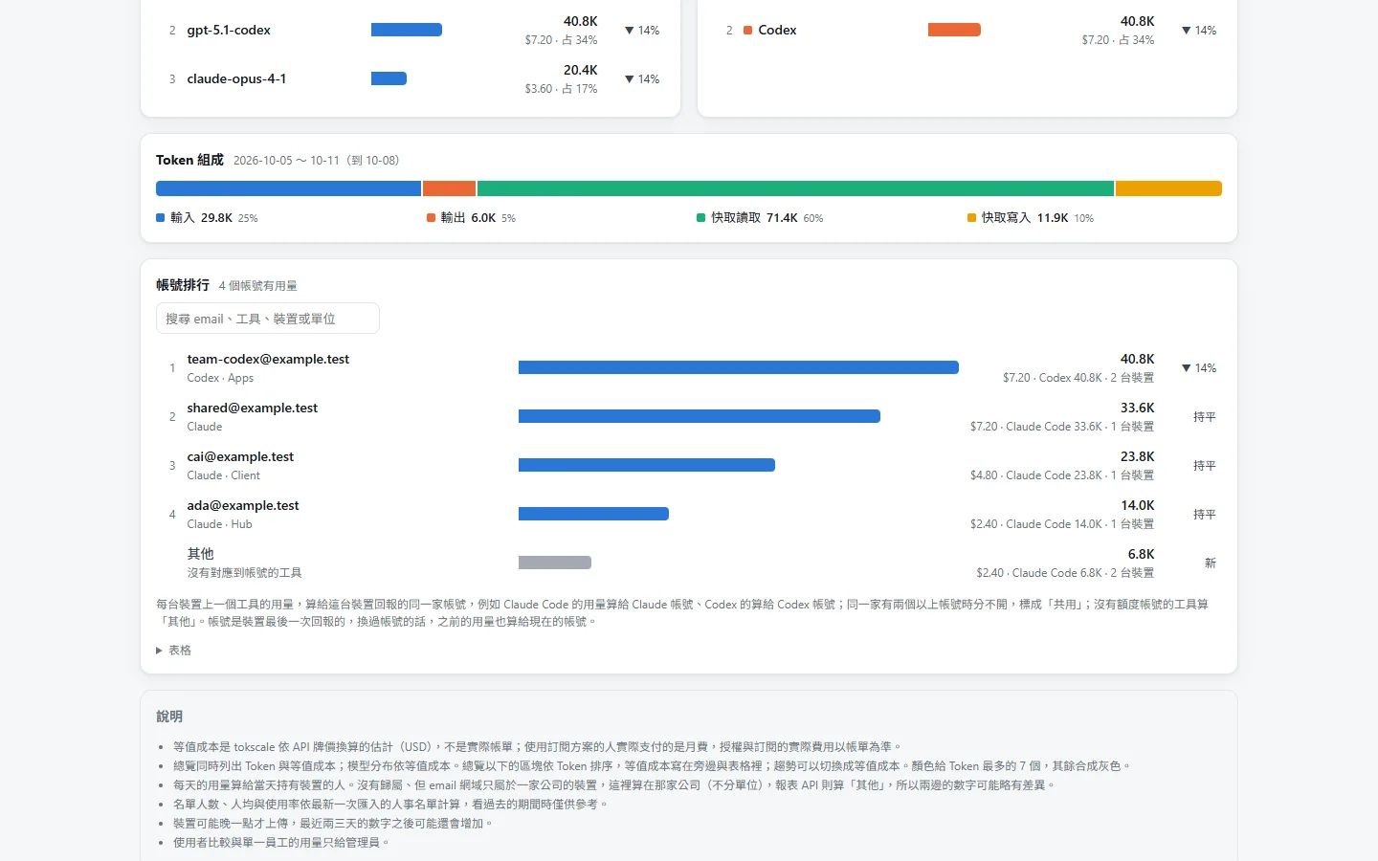
Task: Click the 6.8K value in 其他 row
Action: pyautogui.click(x=1141, y=555)
